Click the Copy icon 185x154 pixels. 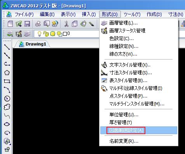pyautogui.click(x=75, y=24)
